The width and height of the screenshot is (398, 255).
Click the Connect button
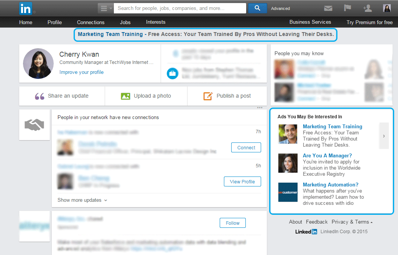tap(246, 148)
